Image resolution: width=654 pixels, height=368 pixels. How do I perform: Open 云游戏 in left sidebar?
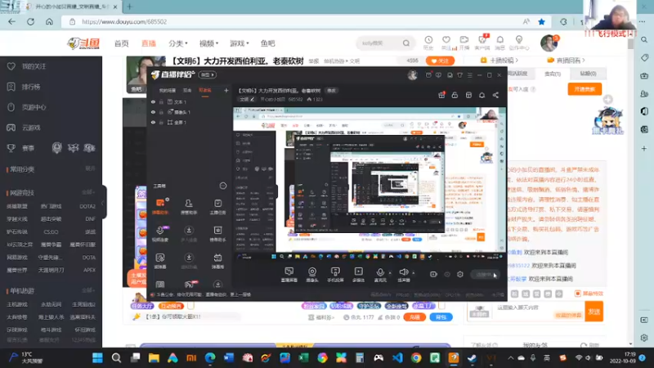pyautogui.click(x=30, y=128)
